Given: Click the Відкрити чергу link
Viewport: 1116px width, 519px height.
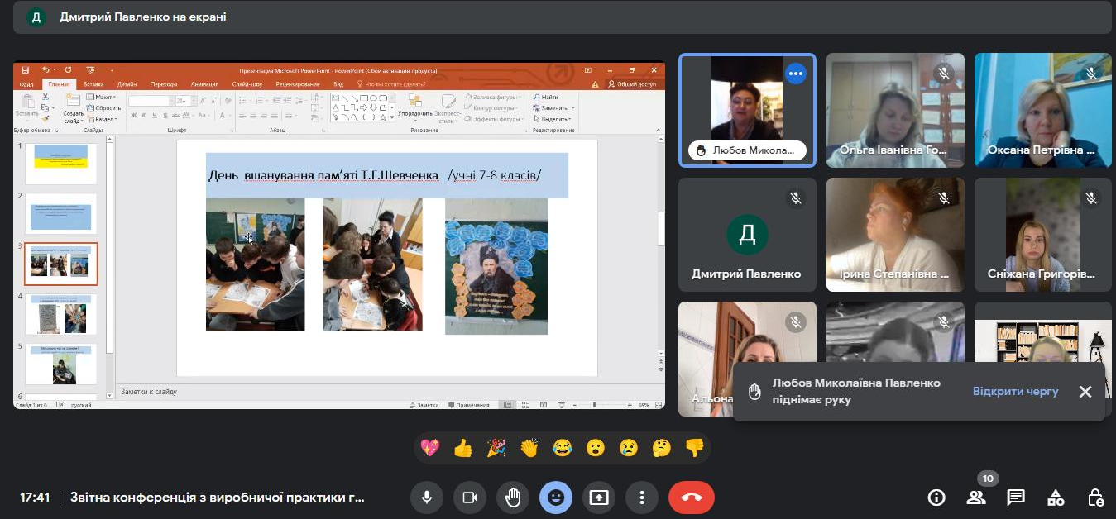Looking at the screenshot, I should pyautogui.click(x=1015, y=392).
